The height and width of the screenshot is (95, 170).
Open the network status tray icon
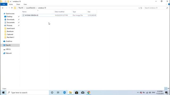click(147, 93)
